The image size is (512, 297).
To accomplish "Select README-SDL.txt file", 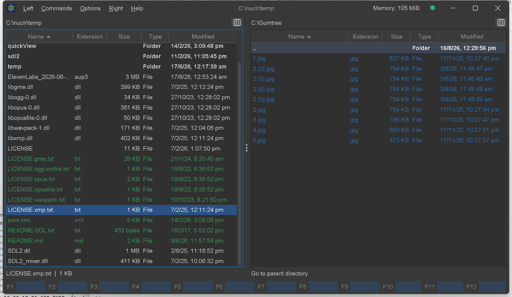I will pos(121,230).
